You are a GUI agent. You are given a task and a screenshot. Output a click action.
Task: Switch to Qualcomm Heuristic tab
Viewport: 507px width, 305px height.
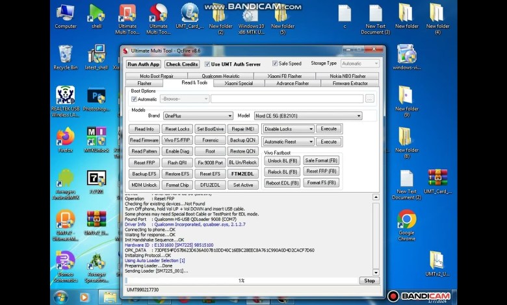(220, 76)
